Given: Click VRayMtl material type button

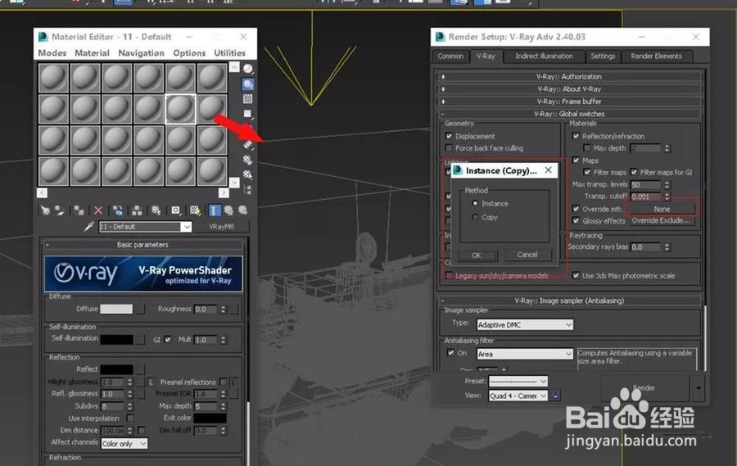Looking at the screenshot, I should (x=221, y=227).
